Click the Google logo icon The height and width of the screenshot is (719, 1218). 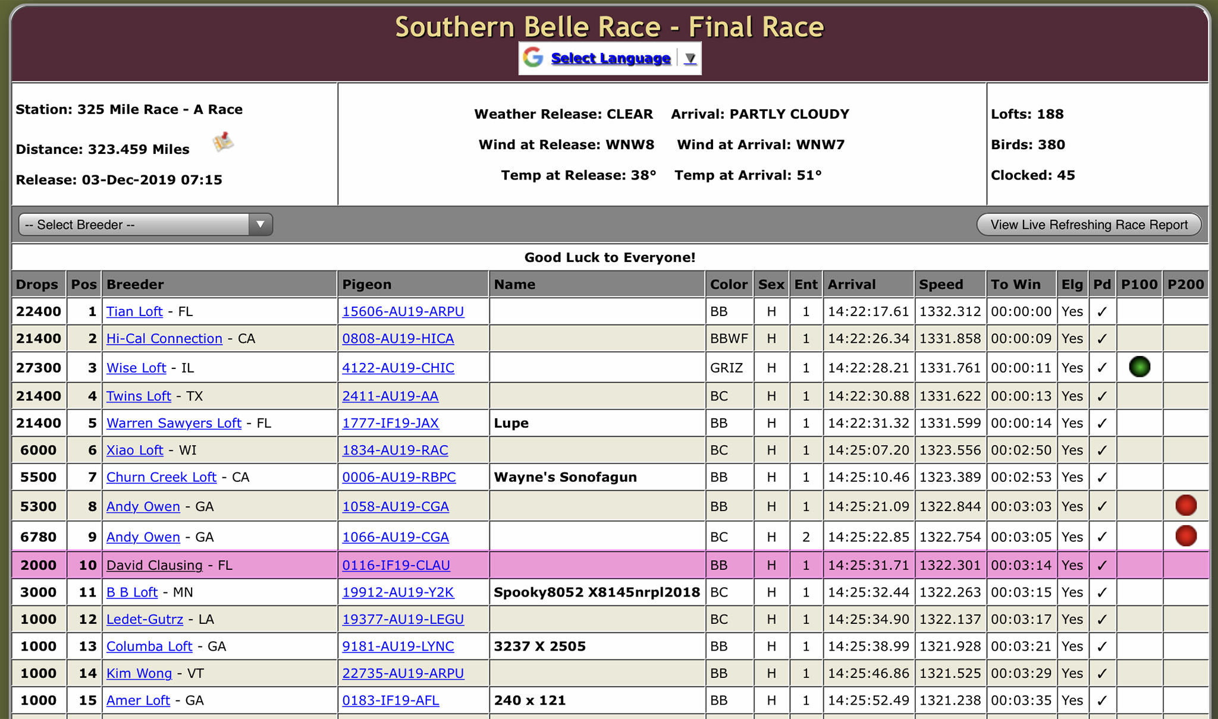point(533,58)
